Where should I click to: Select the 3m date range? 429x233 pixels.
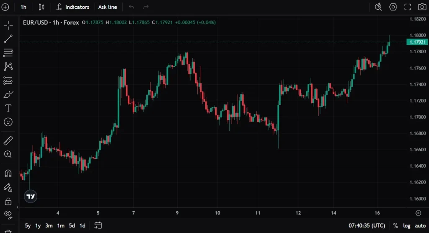pyautogui.click(x=49, y=226)
